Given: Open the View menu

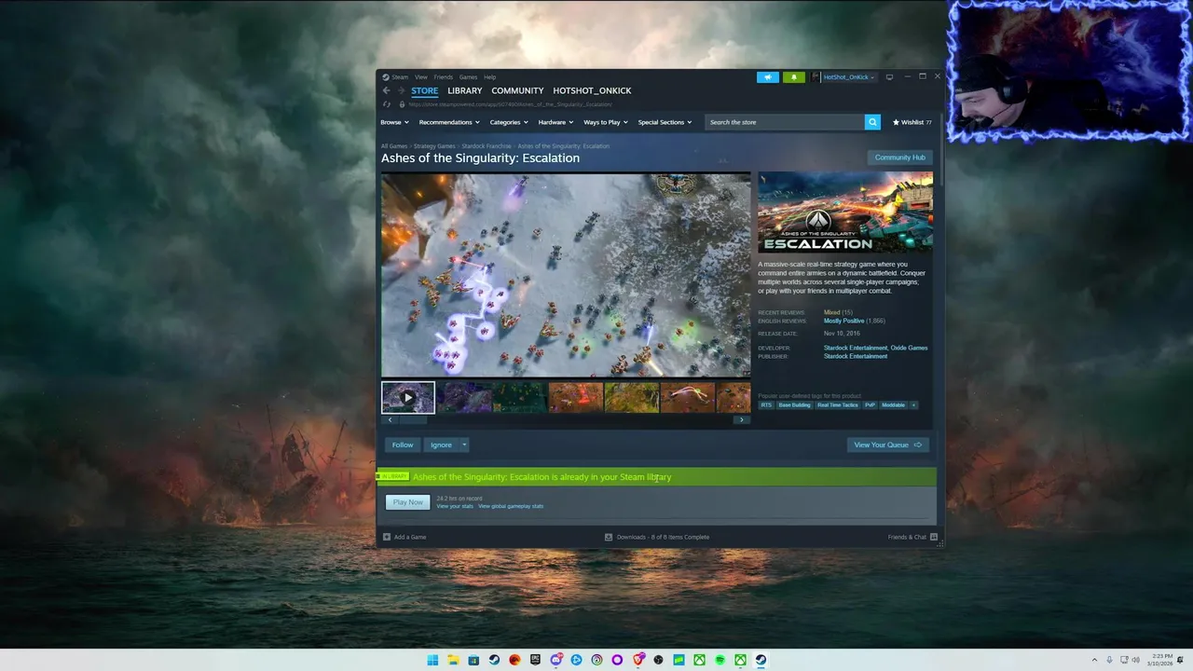Looking at the screenshot, I should click(421, 77).
